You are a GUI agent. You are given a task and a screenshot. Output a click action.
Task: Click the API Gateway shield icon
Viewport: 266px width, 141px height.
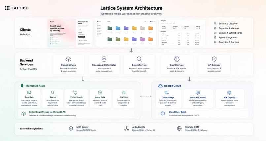coord(214,59)
